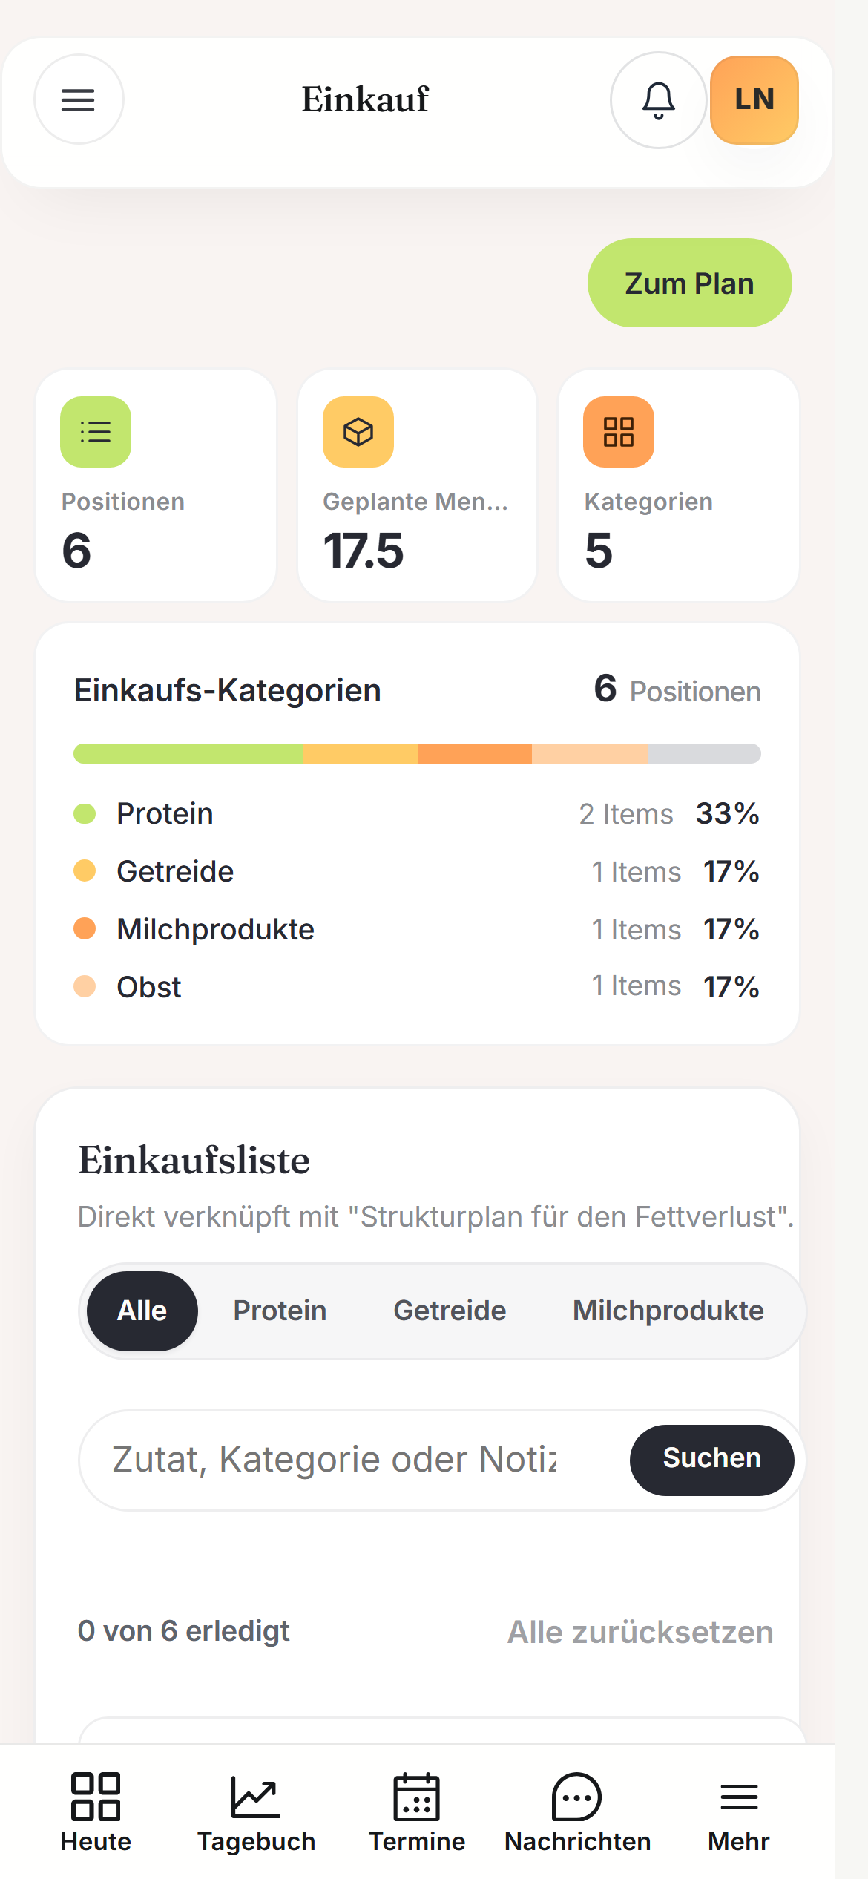Open Termine calendar icon
This screenshot has width=868, height=1879.
pyautogui.click(x=417, y=1812)
